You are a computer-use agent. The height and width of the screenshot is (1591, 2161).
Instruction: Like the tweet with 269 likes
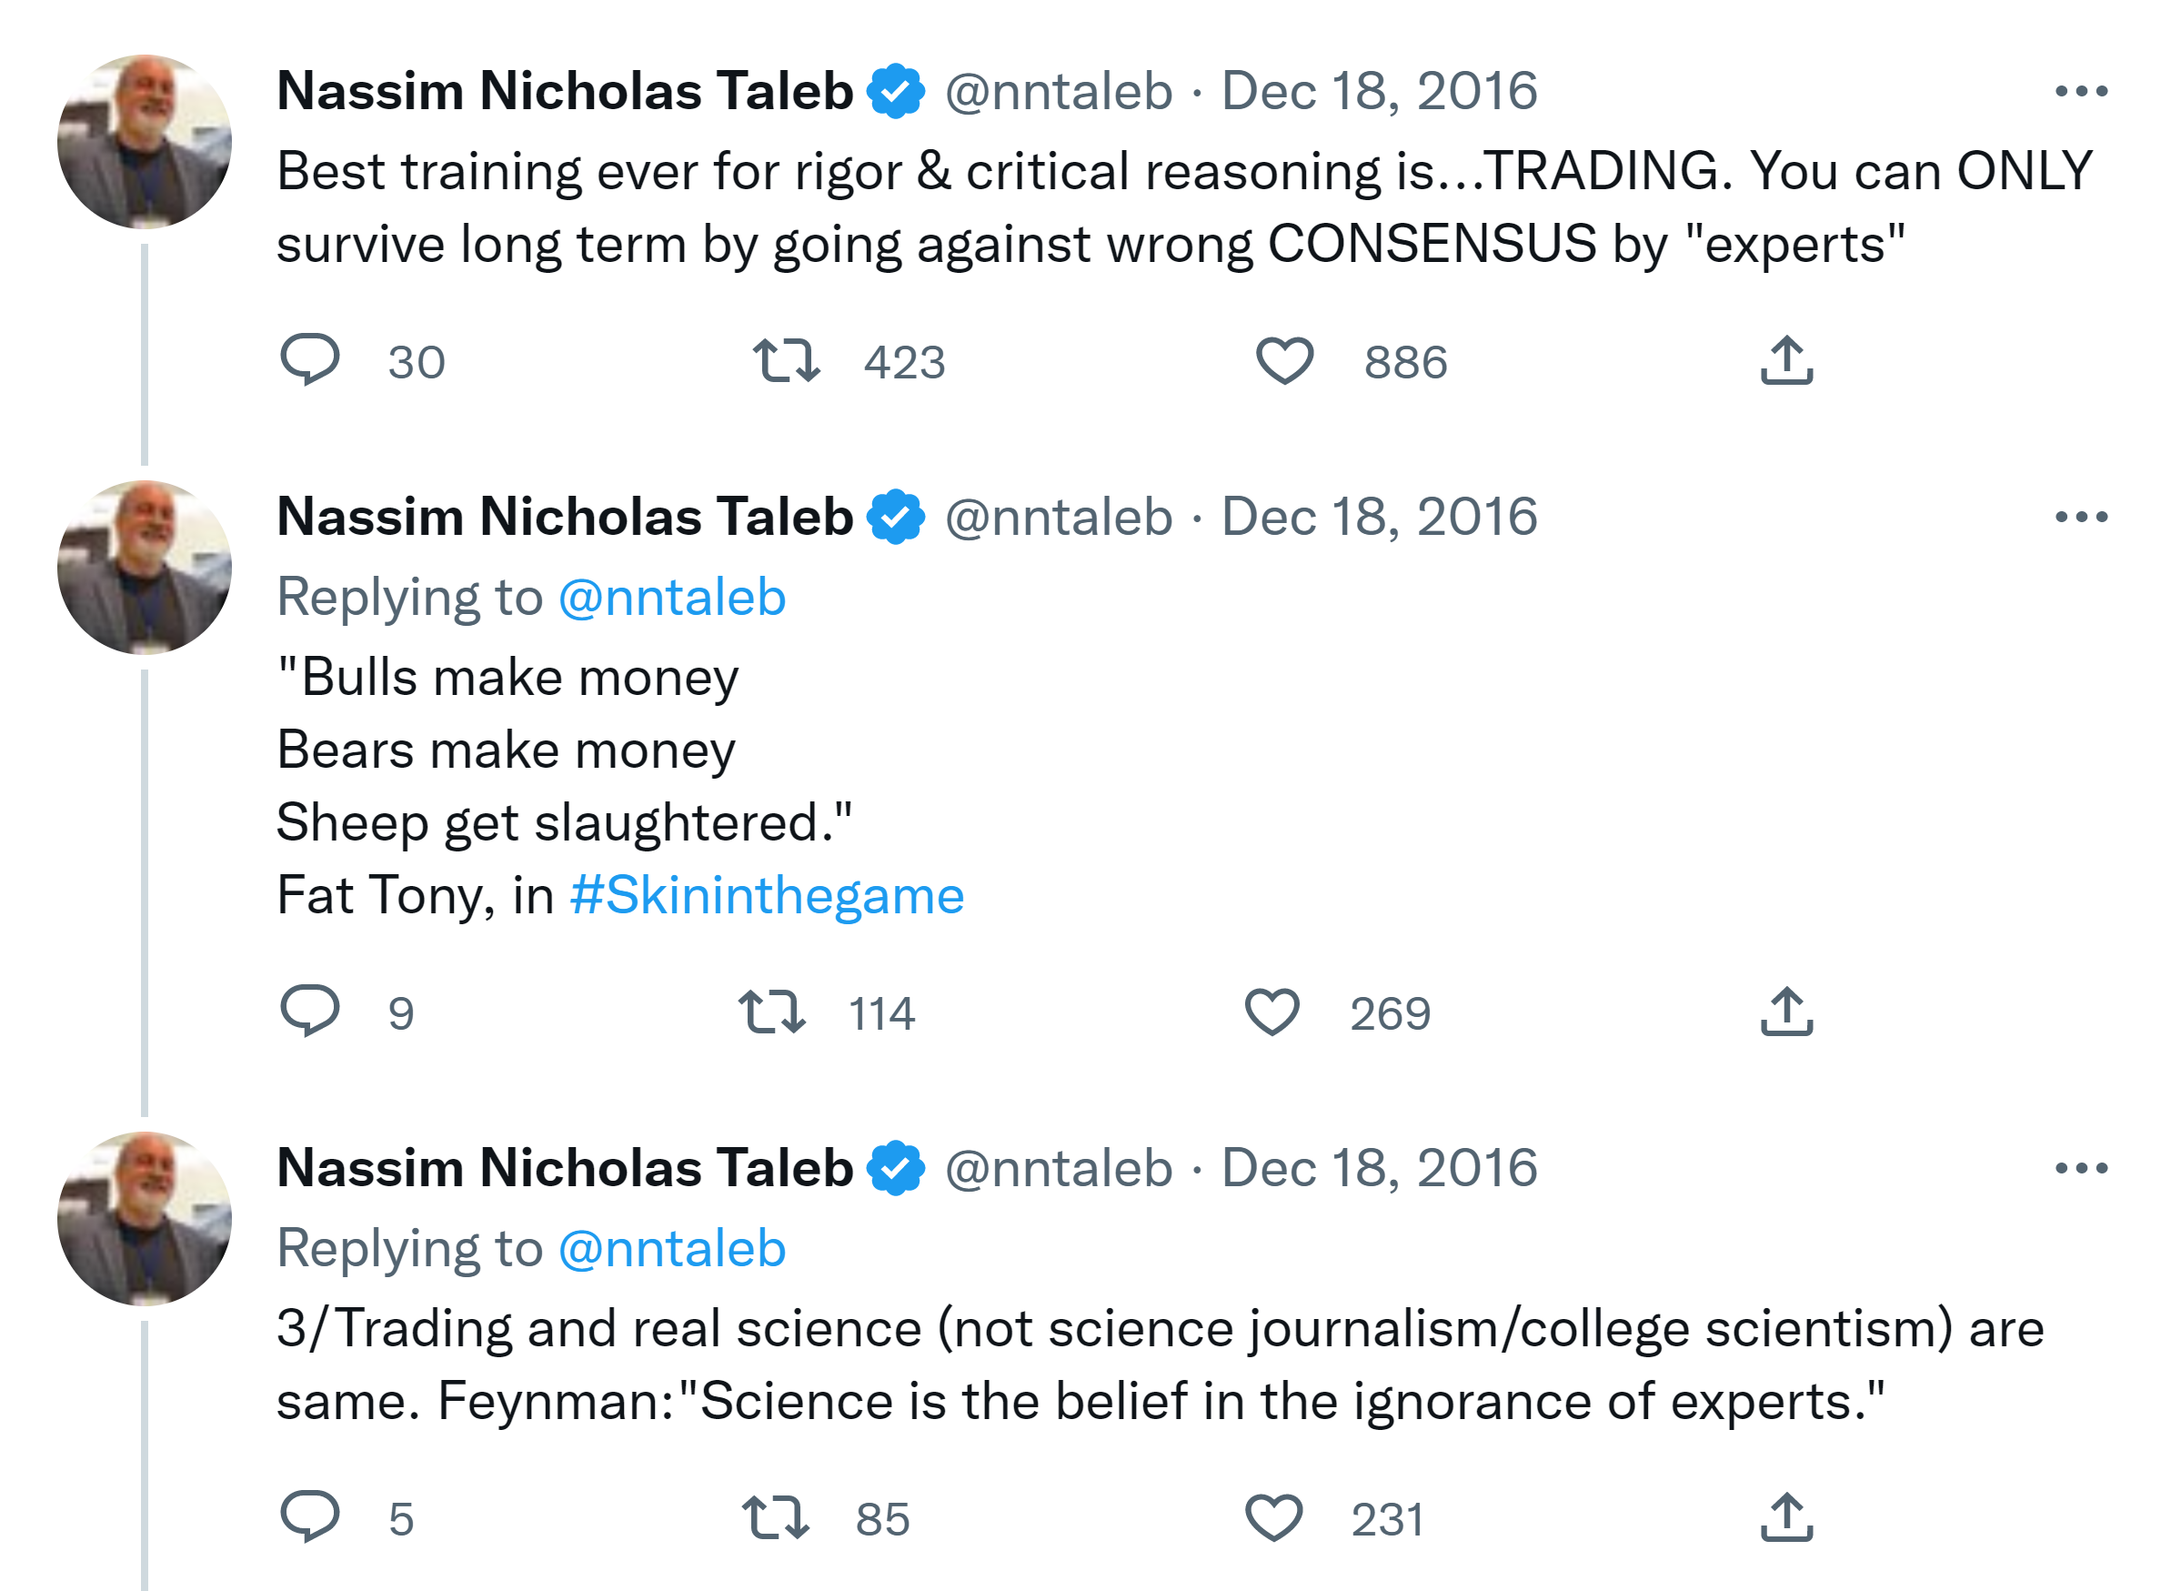(1271, 1012)
